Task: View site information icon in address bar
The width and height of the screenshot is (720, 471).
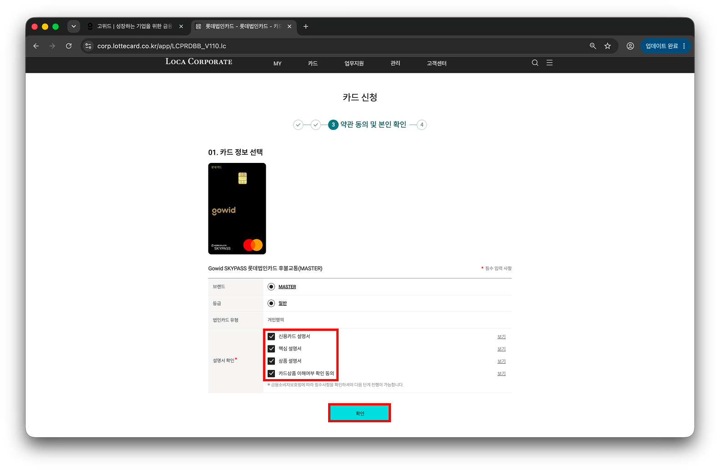Action: tap(89, 46)
